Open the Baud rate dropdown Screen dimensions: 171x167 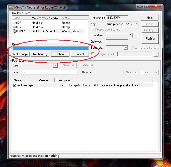tap(126, 48)
